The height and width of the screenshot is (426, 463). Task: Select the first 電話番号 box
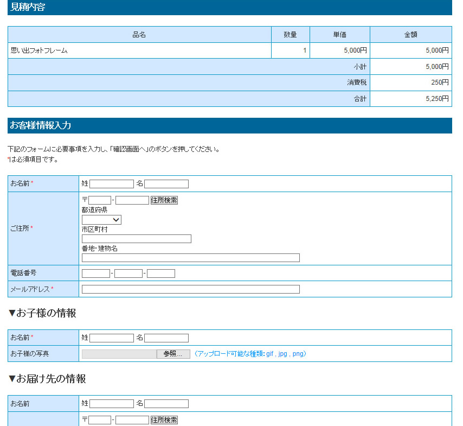coord(96,274)
